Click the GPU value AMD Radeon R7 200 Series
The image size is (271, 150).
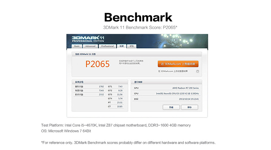pos(185,88)
